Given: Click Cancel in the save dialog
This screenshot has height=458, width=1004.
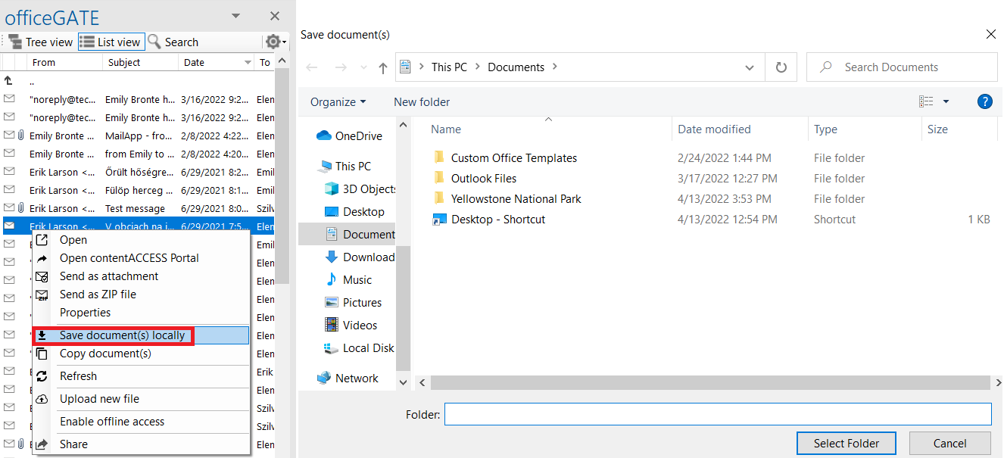Looking at the screenshot, I should point(949,444).
